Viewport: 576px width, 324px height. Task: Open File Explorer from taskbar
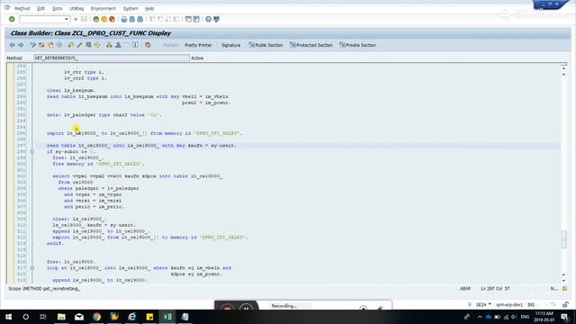click(61, 317)
